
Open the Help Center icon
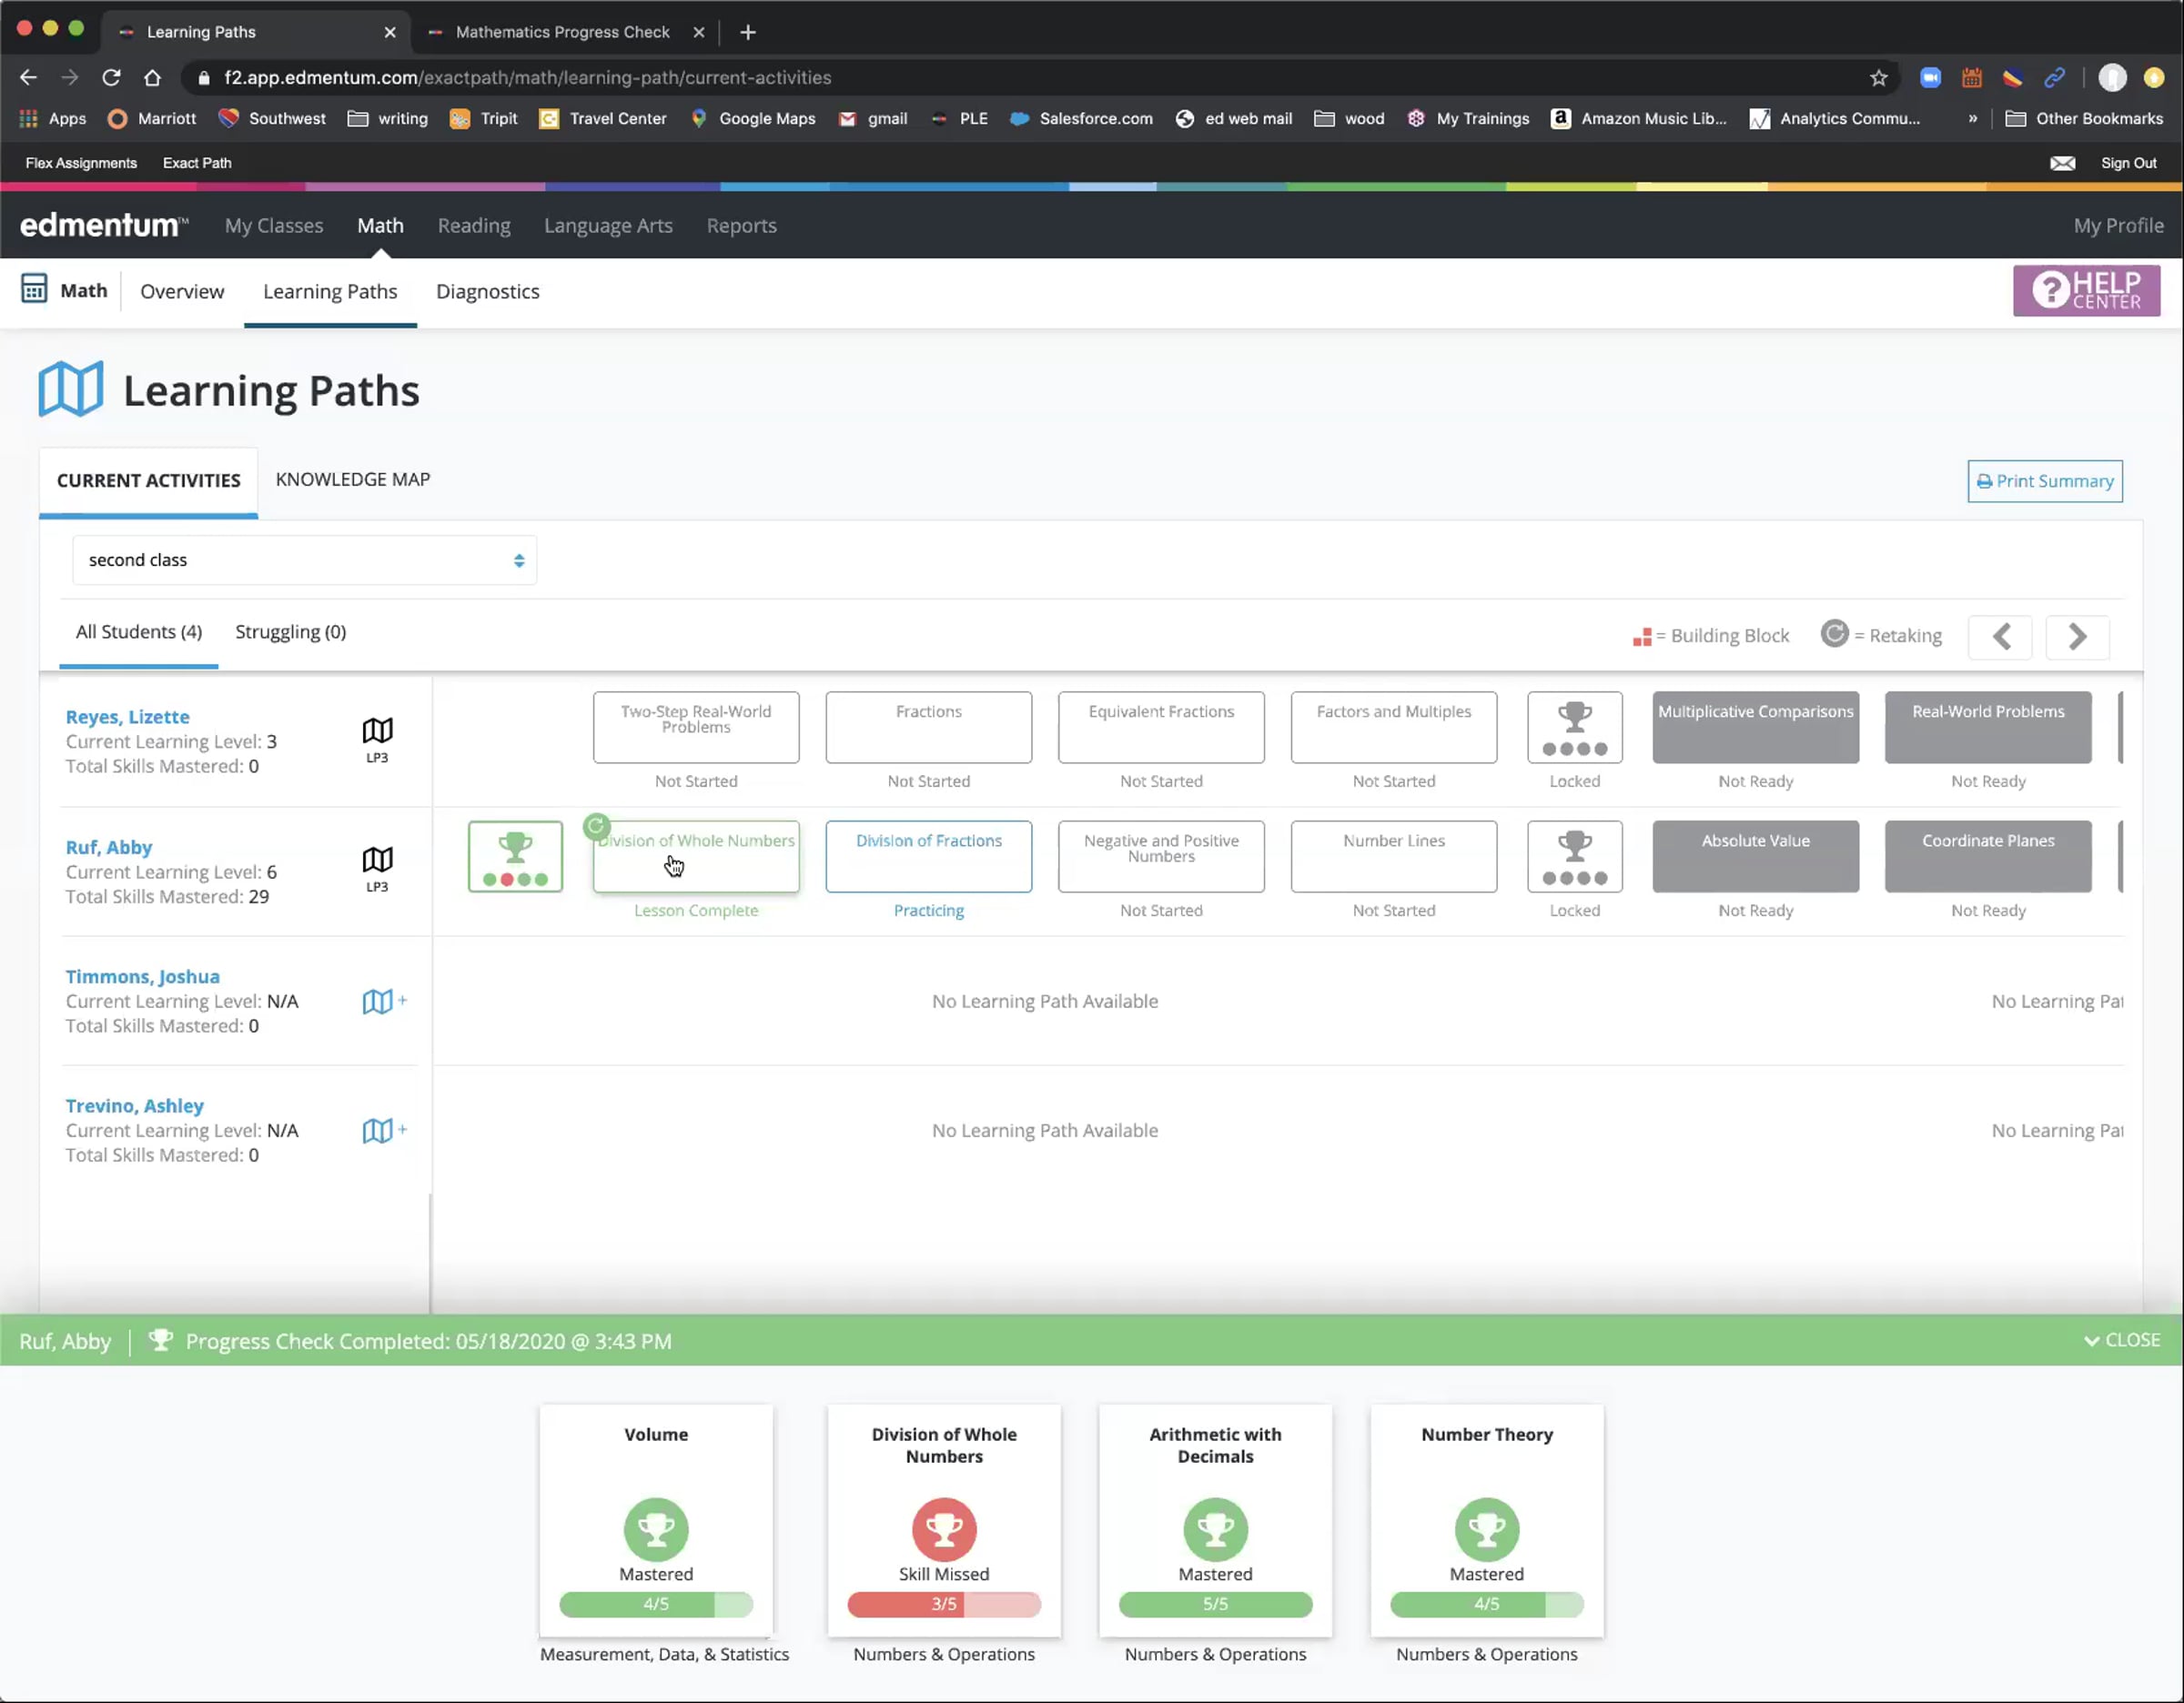tap(2085, 291)
